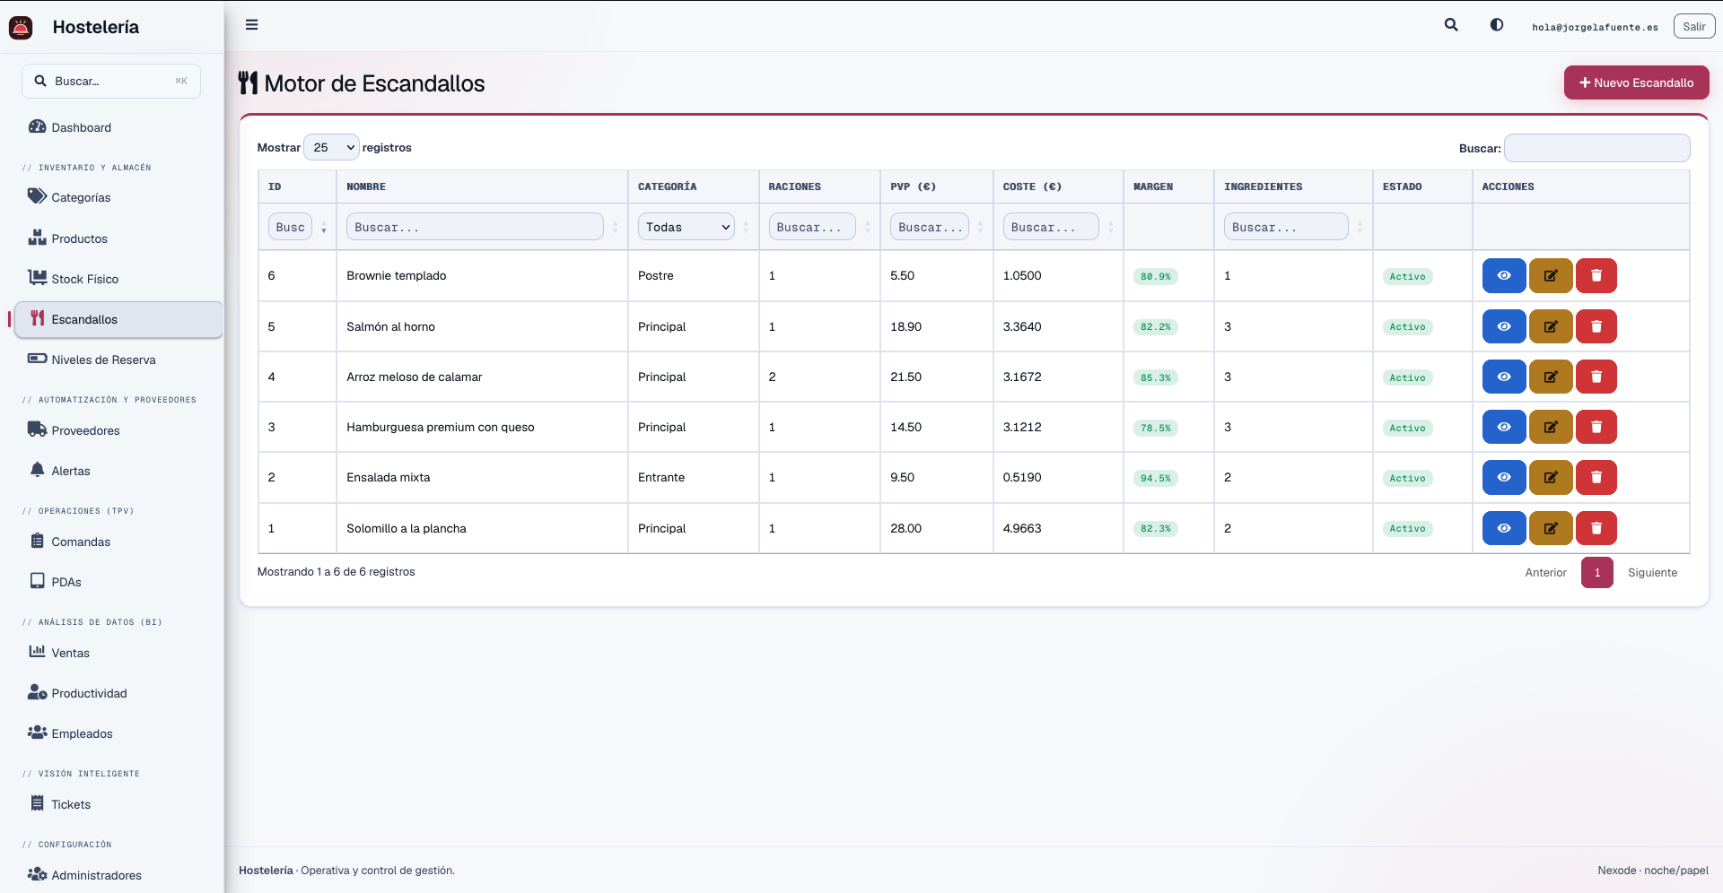View the Brownie templado escandallo with eye icon
1723x893 pixels.
coord(1504,276)
